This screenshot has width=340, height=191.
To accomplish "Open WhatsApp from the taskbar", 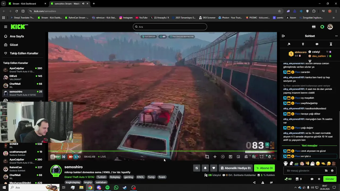I will [116, 188].
